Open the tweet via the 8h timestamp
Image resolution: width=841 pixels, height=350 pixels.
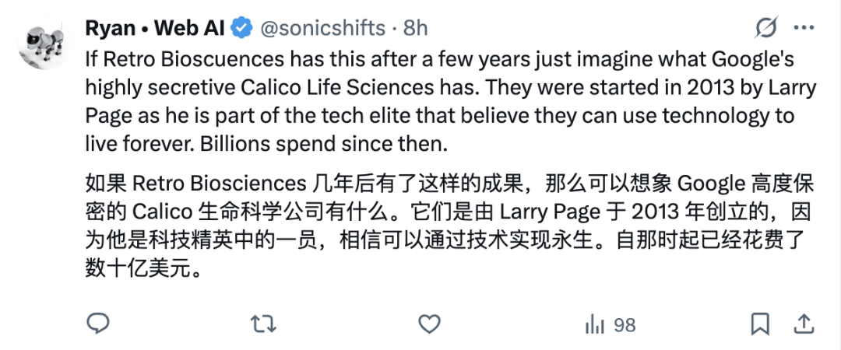(415, 29)
